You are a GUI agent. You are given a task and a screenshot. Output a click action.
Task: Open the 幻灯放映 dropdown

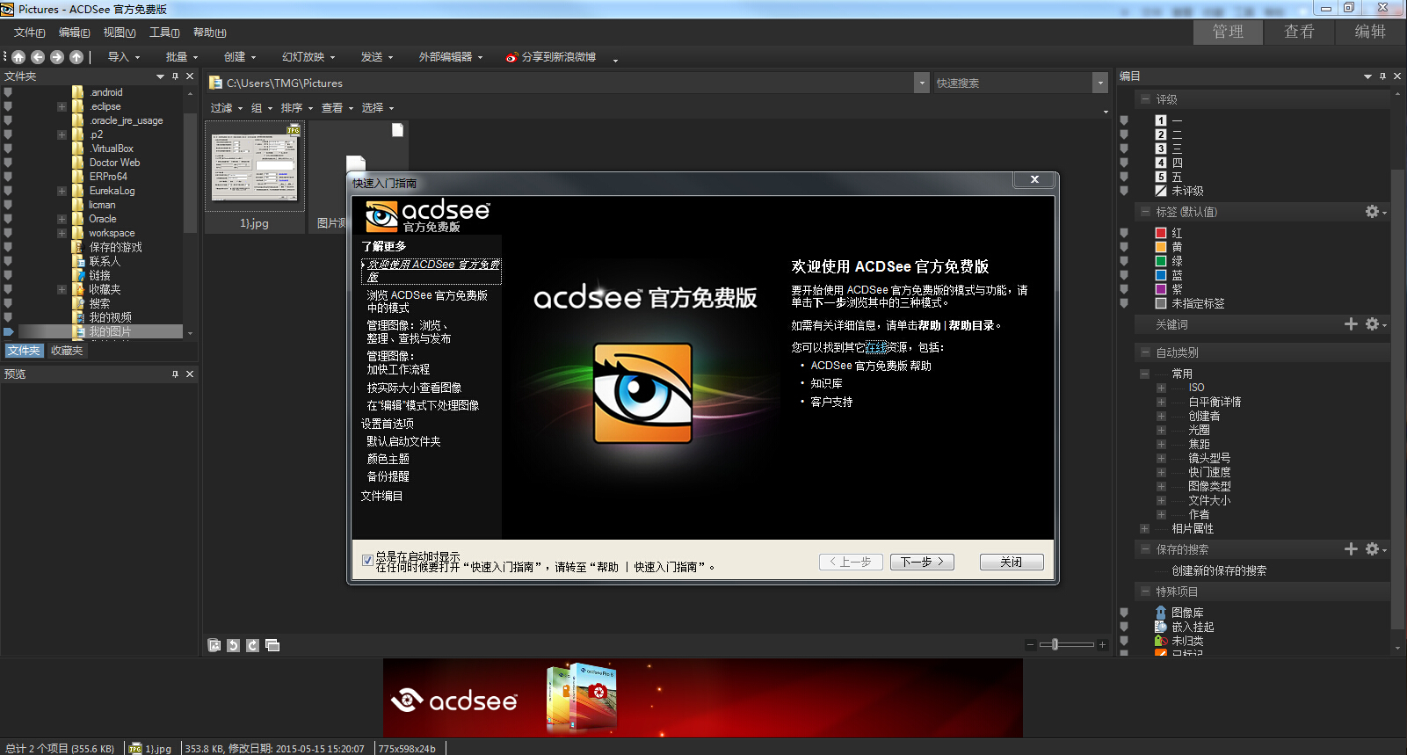click(x=308, y=57)
